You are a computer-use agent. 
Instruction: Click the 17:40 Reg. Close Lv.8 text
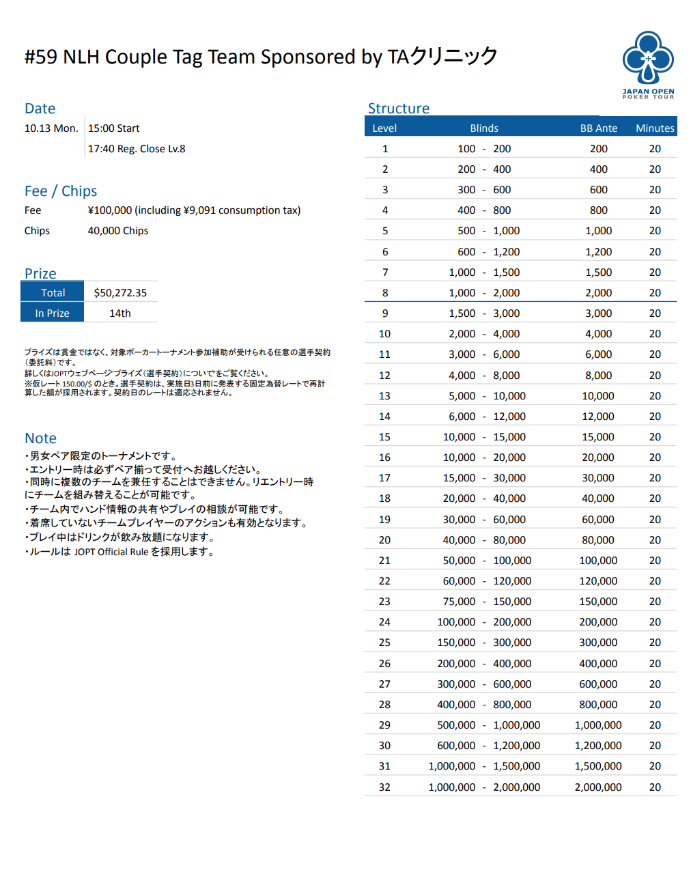pyautogui.click(x=137, y=149)
